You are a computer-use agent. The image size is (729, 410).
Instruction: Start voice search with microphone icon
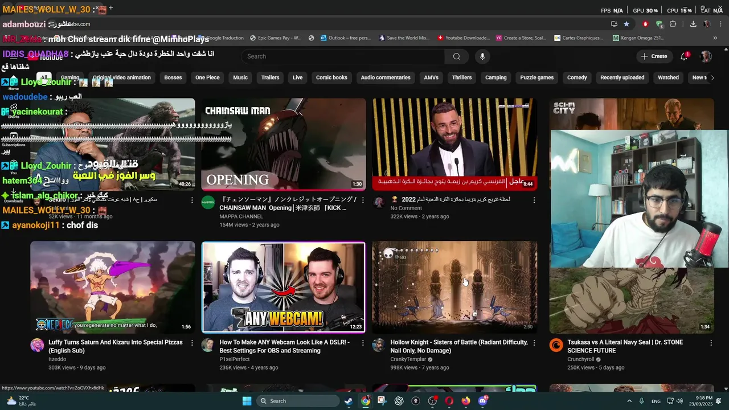pyautogui.click(x=482, y=56)
